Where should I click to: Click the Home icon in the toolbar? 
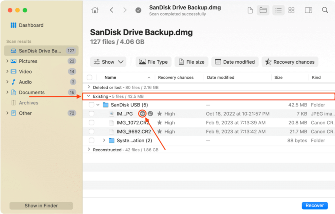[95, 10]
